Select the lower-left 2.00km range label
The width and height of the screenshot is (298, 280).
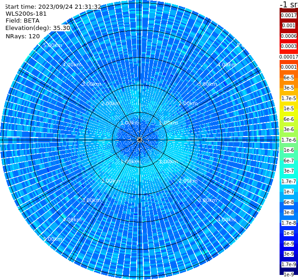(x=111, y=181)
